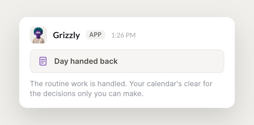Click the word "decisions" in the message body
This screenshot has width=254, height=125.
pyautogui.click(x=59, y=94)
